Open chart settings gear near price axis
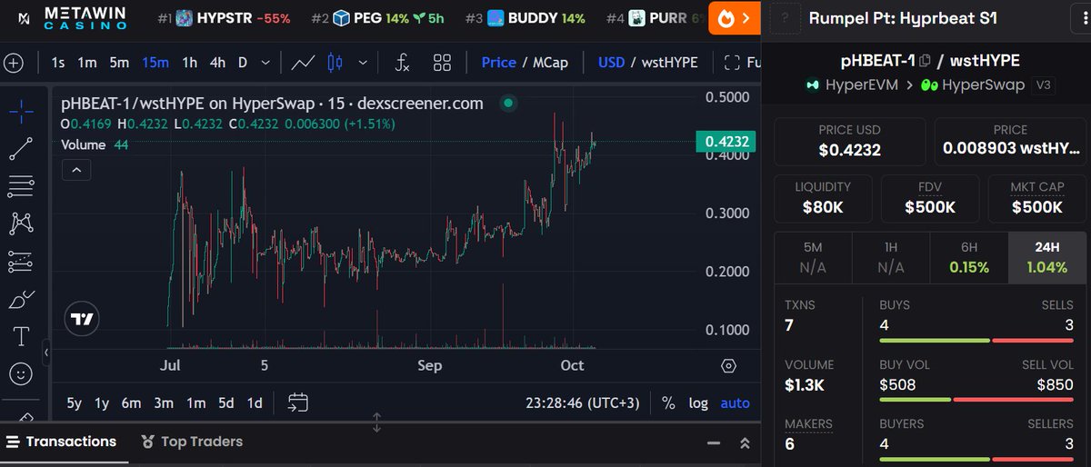 pyautogui.click(x=728, y=366)
